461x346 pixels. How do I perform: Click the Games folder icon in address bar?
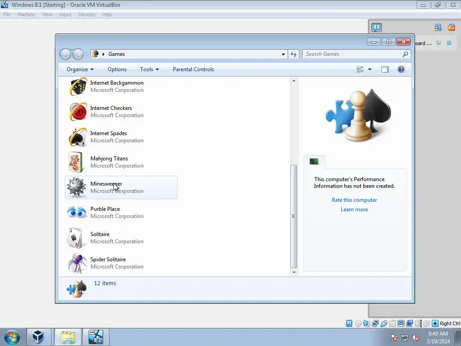point(95,54)
